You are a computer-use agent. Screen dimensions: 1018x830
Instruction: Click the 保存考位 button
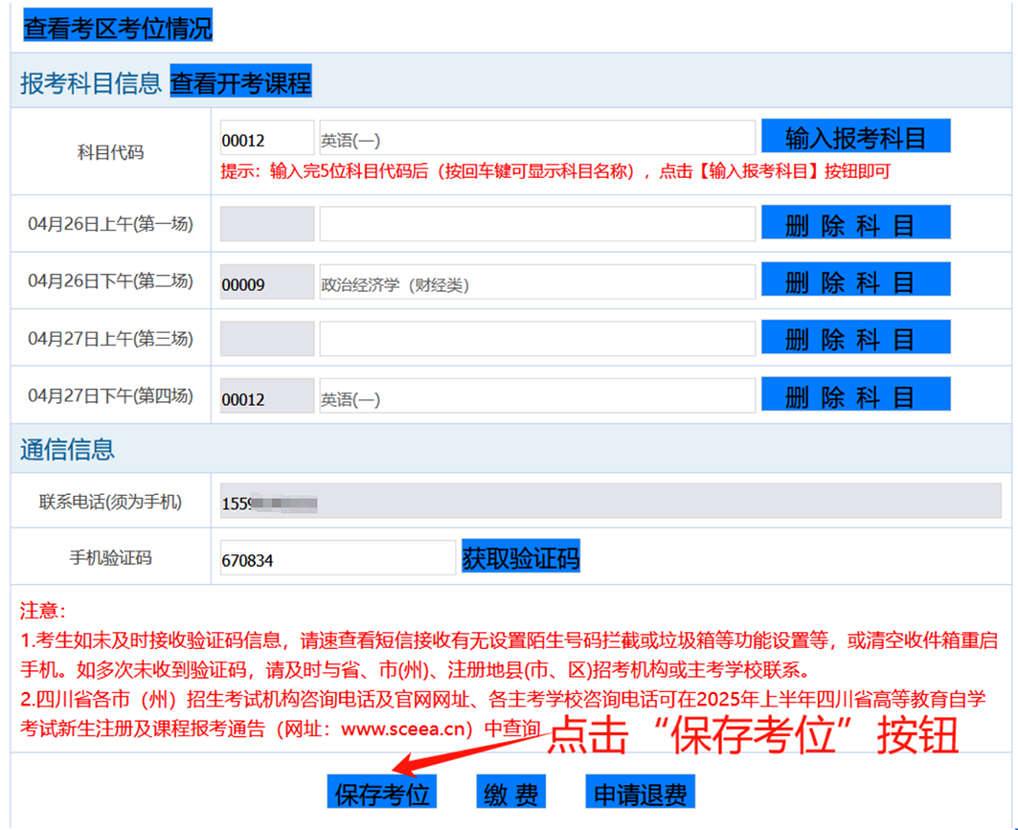coord(381,793)
